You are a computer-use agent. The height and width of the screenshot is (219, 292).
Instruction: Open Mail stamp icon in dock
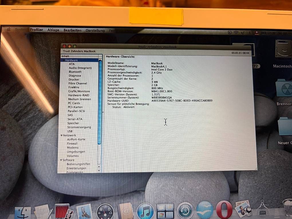click(x=84, y=211)
